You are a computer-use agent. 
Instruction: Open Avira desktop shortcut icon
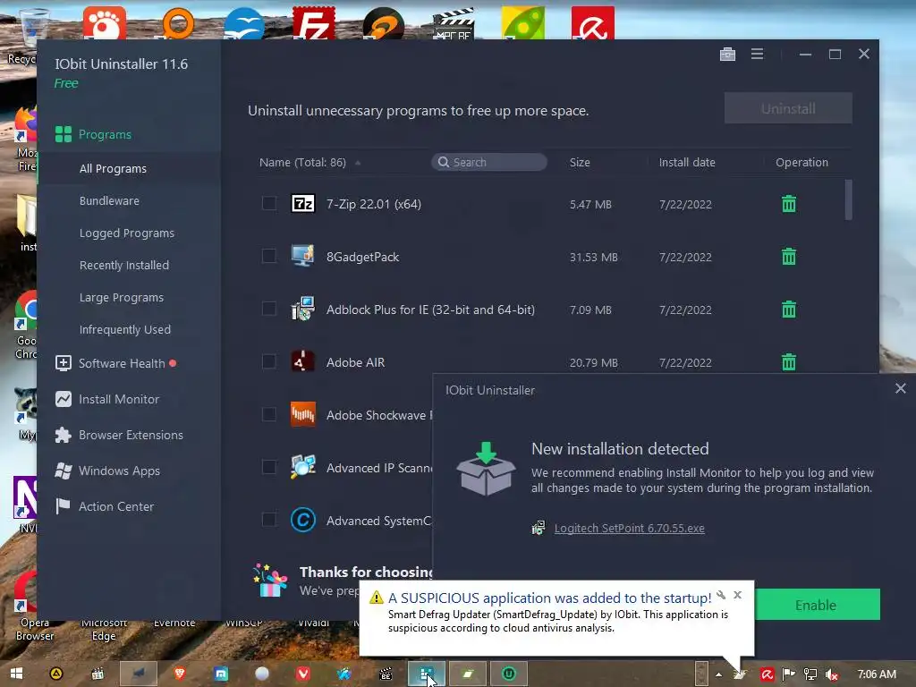coord(593,23)
